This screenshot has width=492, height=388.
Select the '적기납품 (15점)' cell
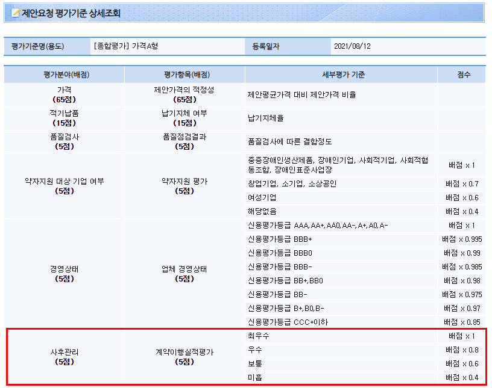pos(65,119)
